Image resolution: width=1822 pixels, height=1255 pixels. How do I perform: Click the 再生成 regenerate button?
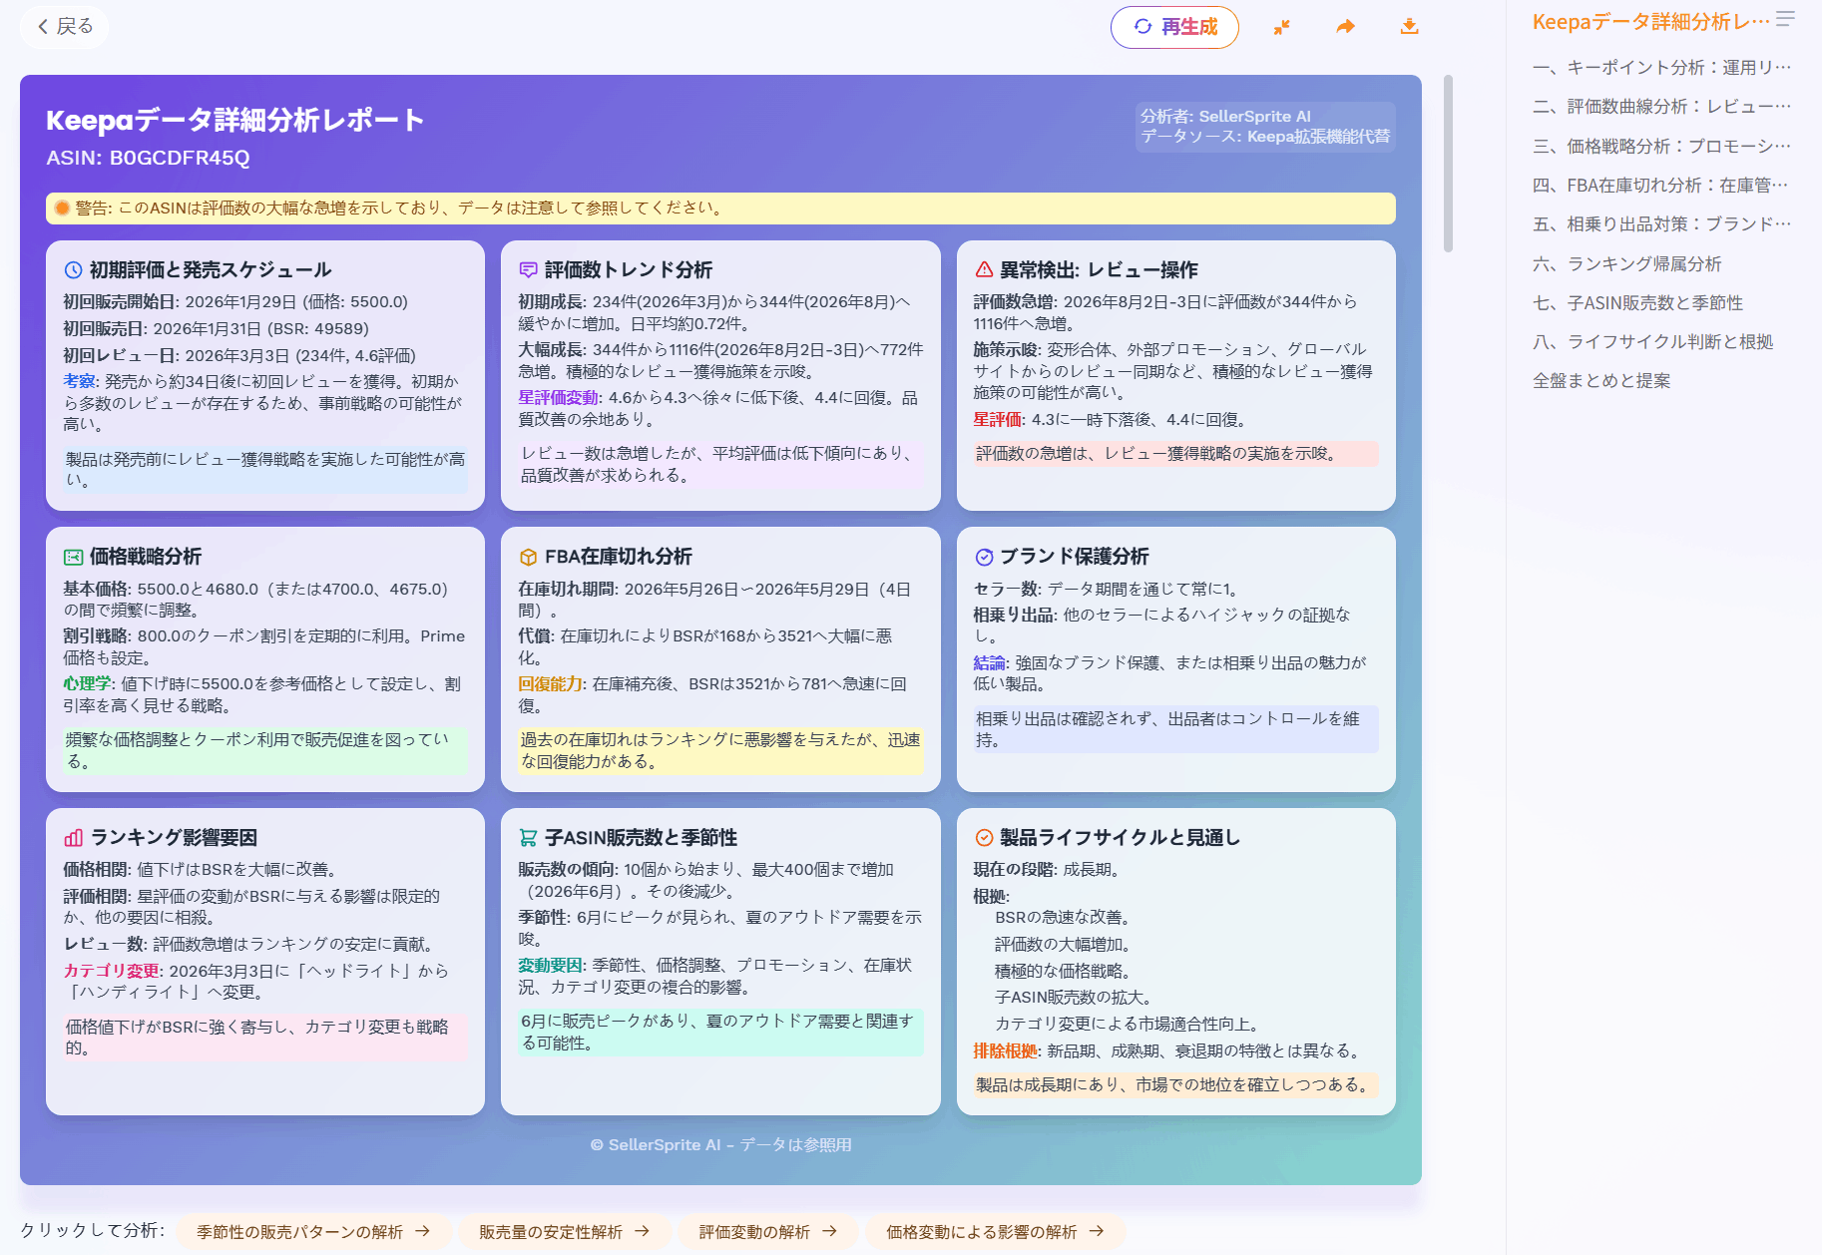pos(1174,27)
